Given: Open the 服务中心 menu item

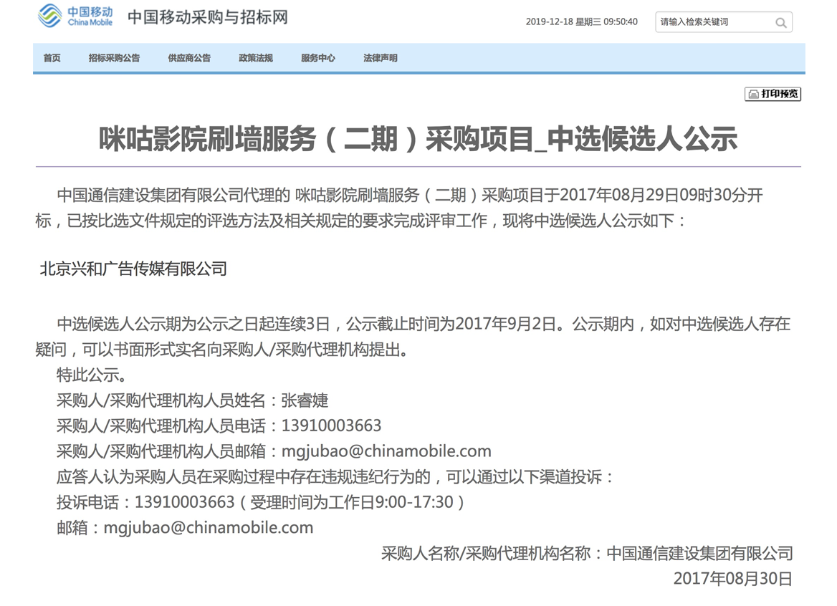Looking at the screenshot, I should pos(318,58).
